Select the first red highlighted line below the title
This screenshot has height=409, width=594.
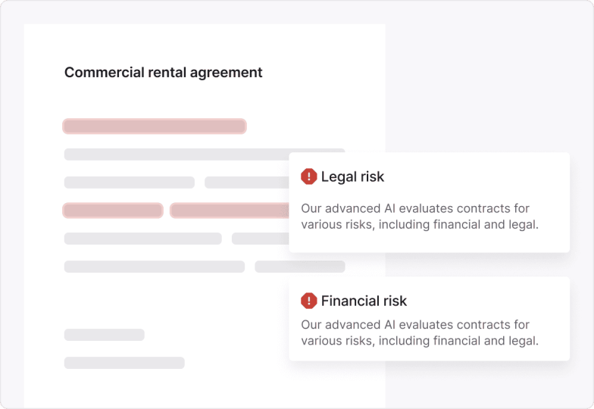pyautogui.click(x=155, y=126)
